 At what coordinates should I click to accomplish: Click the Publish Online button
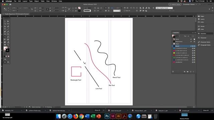[175, 4]
